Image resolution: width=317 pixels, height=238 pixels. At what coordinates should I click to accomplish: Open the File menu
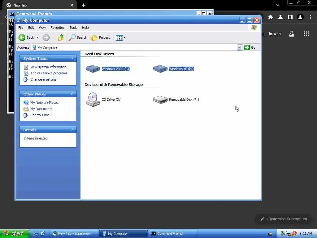click(21, 28)
